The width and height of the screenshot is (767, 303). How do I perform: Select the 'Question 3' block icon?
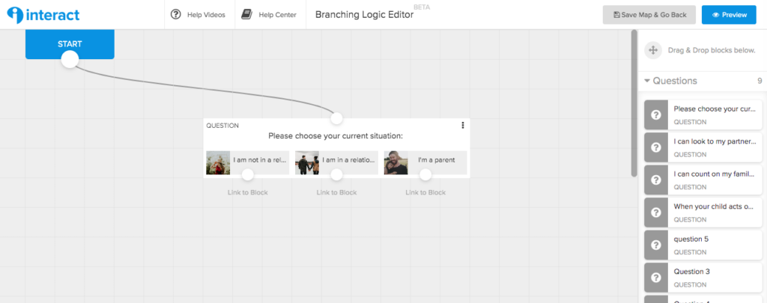656,278
